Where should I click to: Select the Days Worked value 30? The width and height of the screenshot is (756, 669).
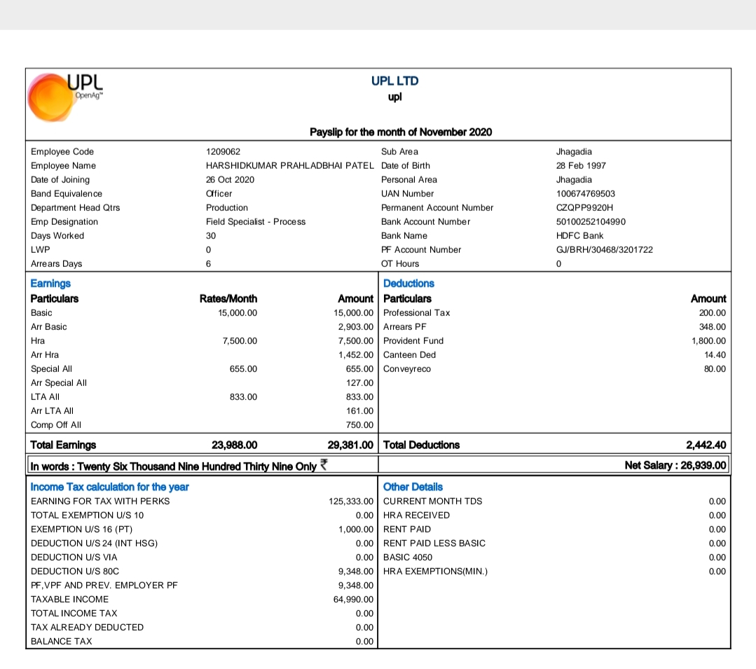(211, 235)
